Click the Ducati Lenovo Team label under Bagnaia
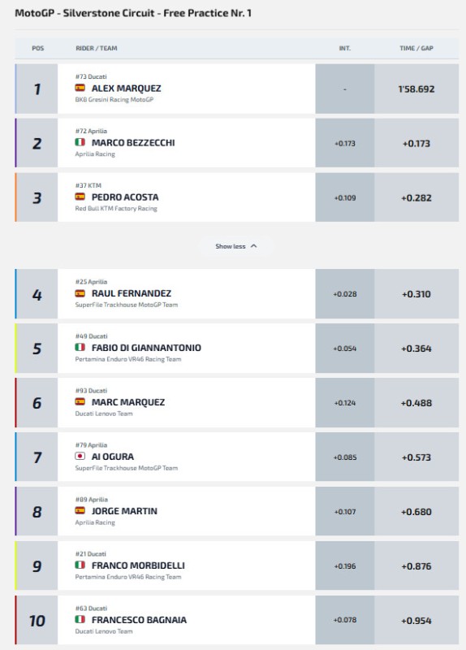466x650 pixels. pyautogui.click(x=104, y=631)
